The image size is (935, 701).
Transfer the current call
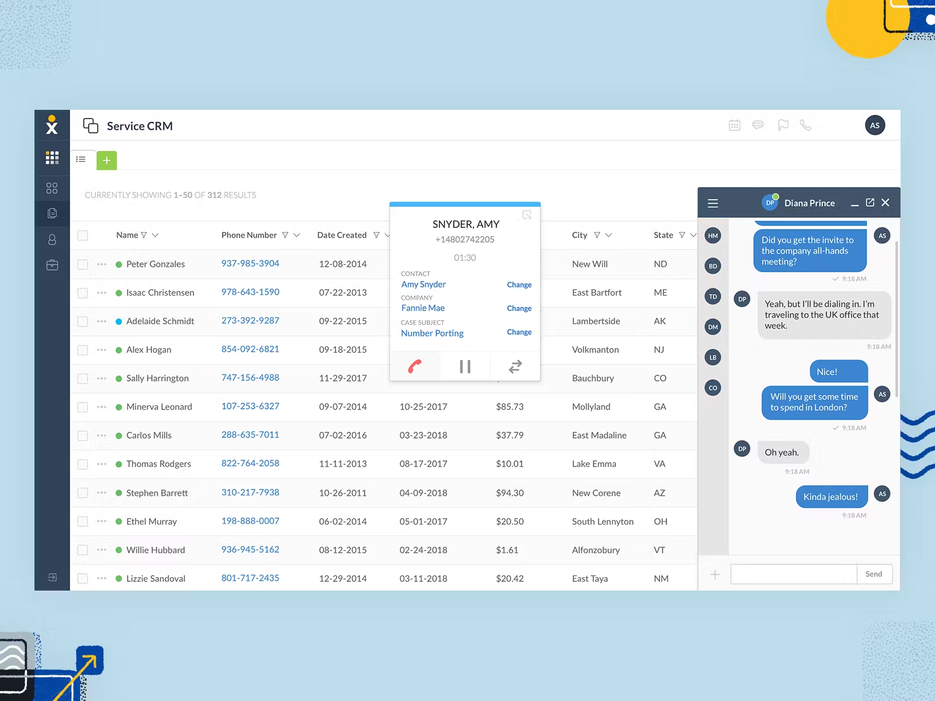(515, 366)
